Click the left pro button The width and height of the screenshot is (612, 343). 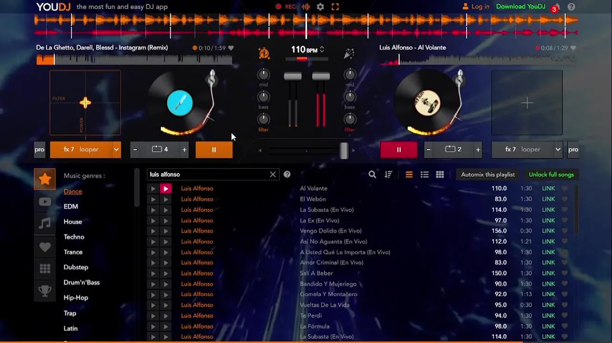(40, 150)
